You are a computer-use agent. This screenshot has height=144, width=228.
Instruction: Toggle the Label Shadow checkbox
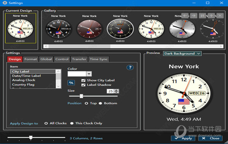coord(83,85)
